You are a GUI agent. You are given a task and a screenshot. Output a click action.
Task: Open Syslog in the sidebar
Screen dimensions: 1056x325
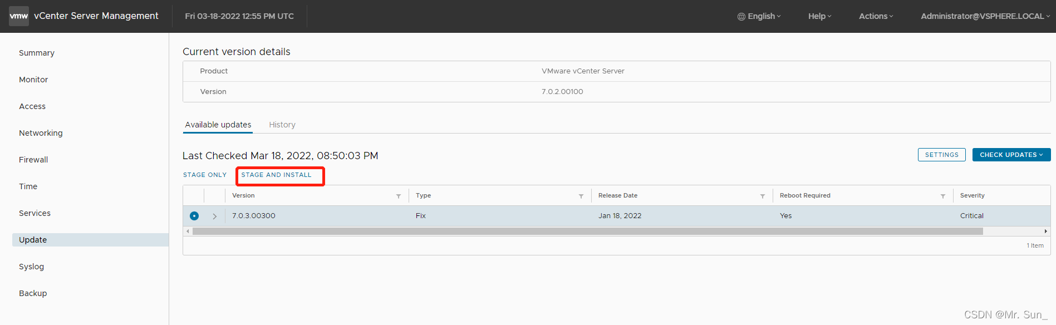31,267
